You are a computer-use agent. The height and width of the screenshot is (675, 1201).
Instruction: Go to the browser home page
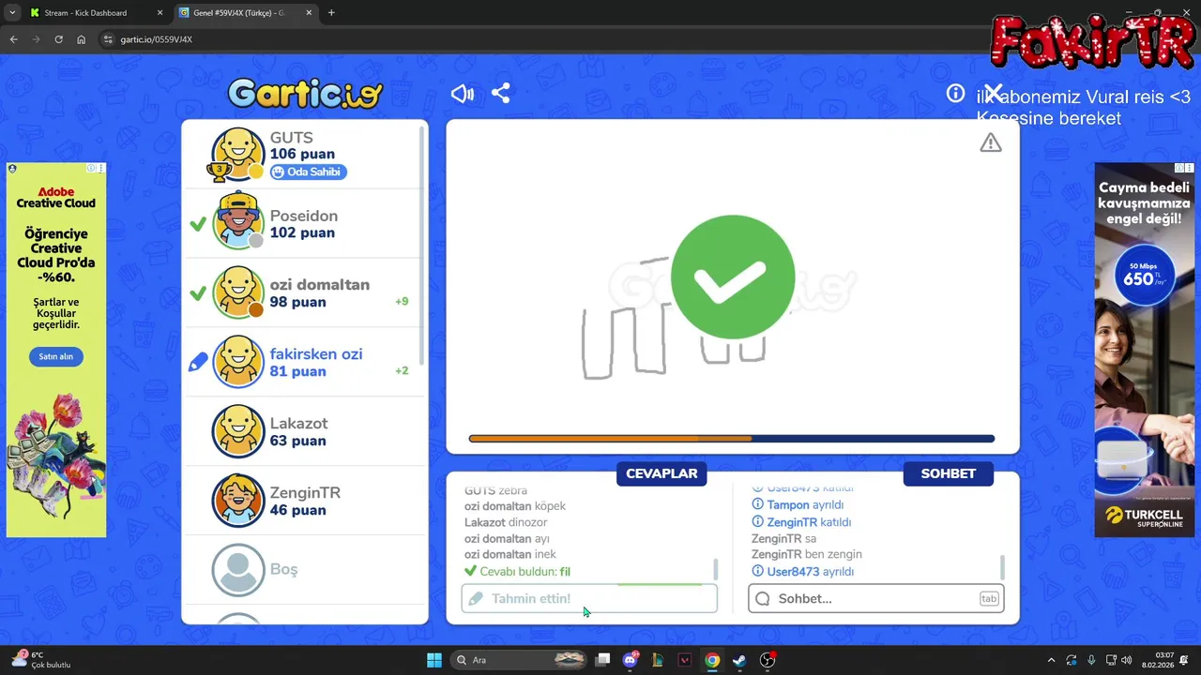point(81,39)
